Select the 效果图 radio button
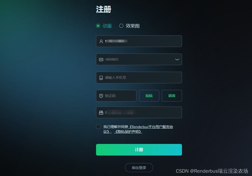 pos(121,26)
